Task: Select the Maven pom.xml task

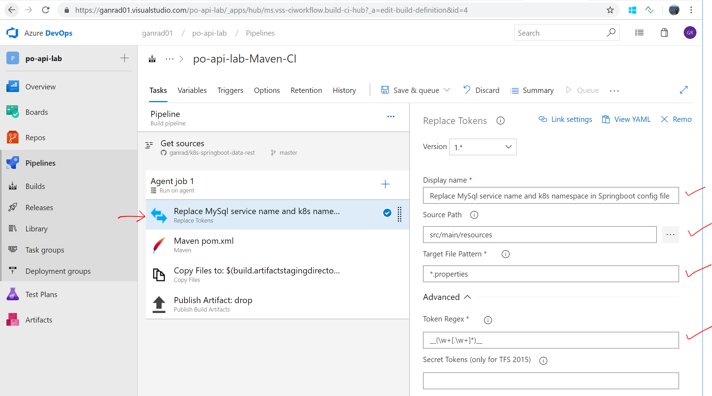Action: click(x=277, y=244)
